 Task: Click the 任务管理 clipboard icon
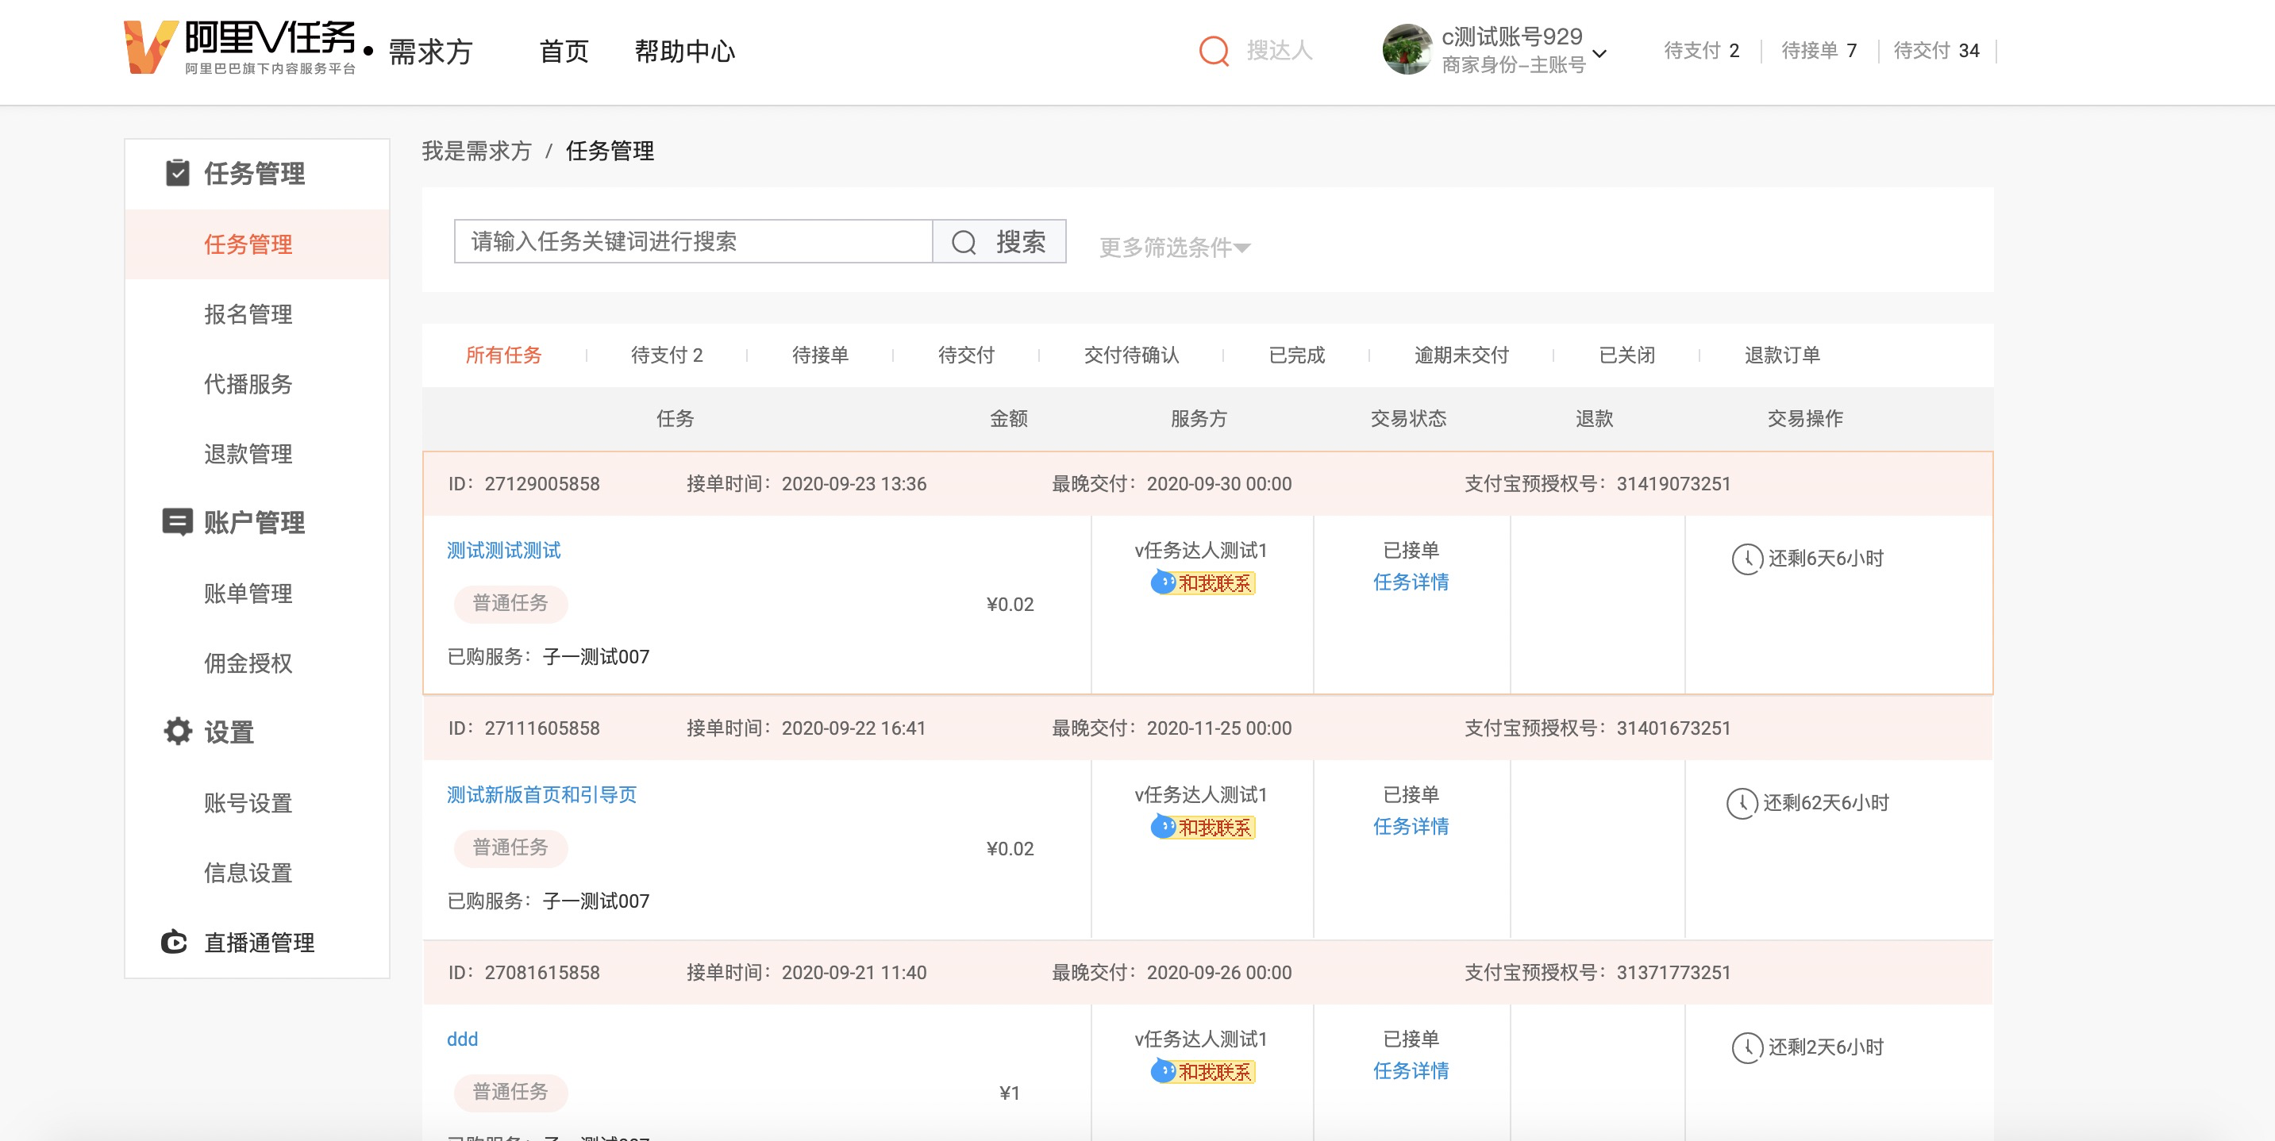[178, 172]
